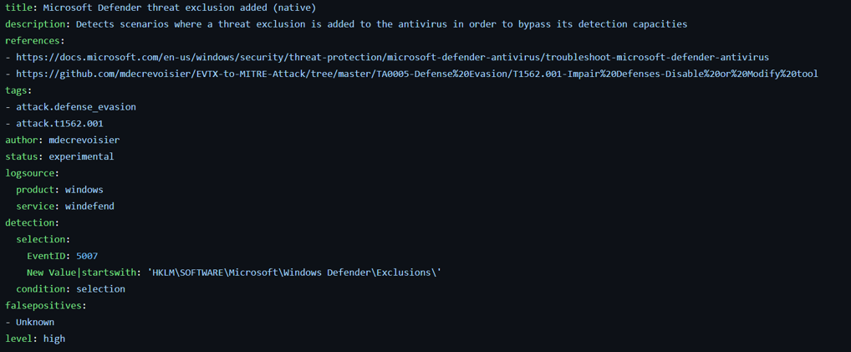This screenshot has height=352, width=851.
Task: Click the status value 'experimental'
Action: (x=81, y=156)
